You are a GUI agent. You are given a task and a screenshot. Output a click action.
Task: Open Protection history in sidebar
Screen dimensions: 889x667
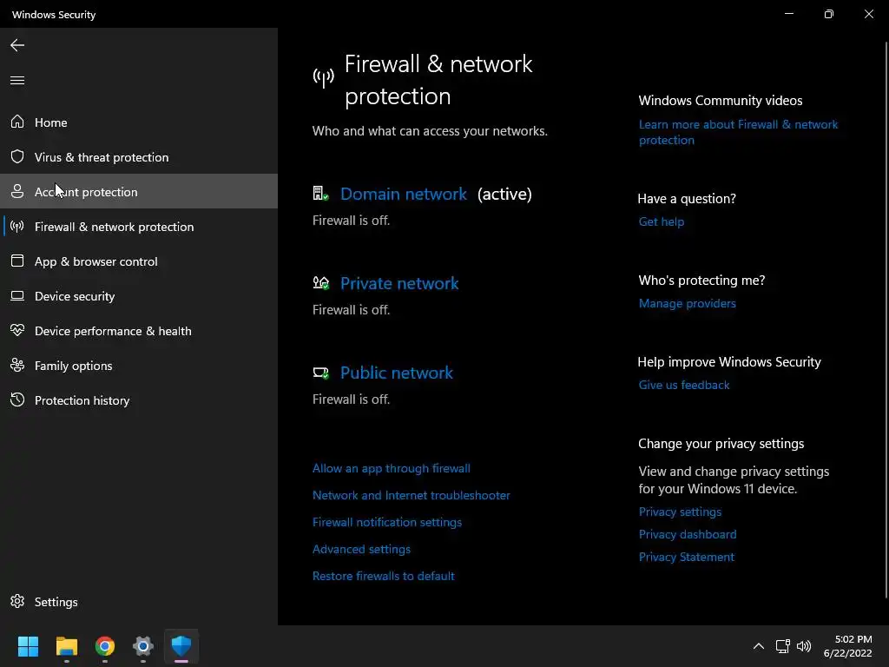(x=82, y=400)
